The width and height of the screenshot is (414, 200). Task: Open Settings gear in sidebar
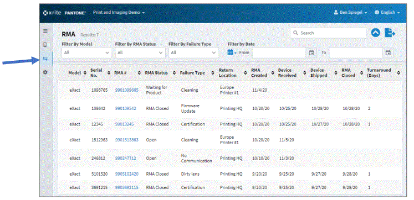(45, 72)
